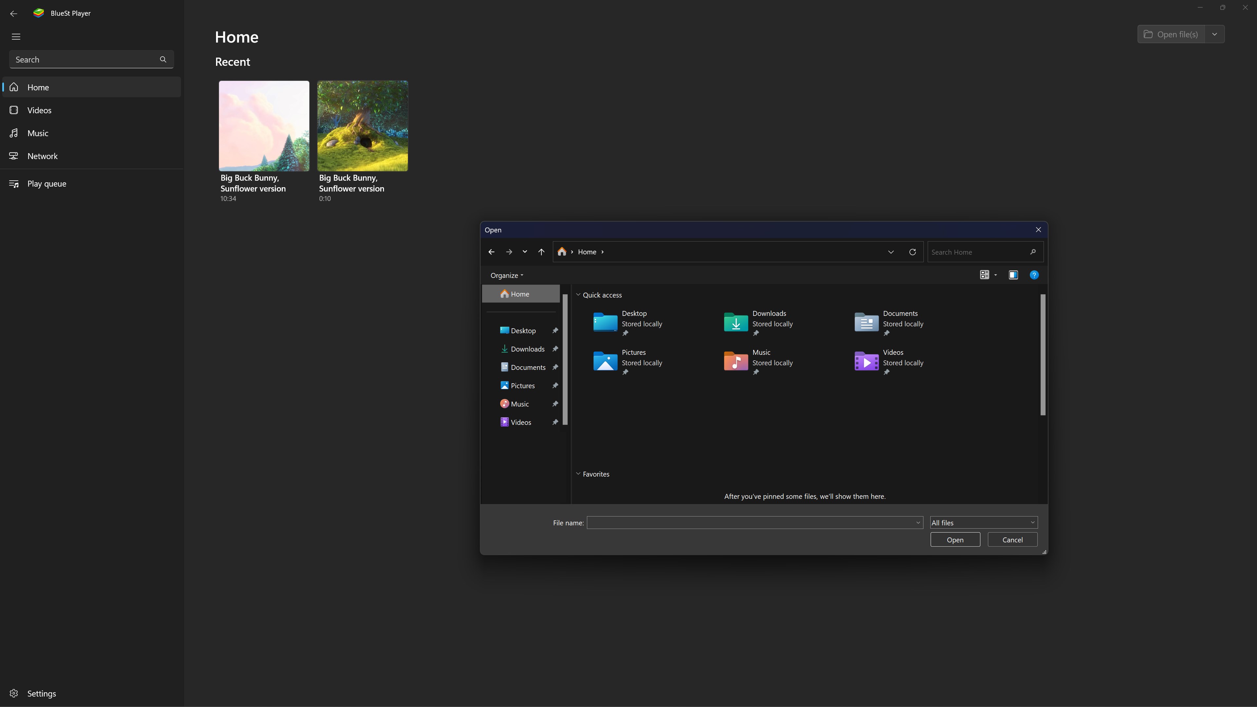Click the Open button
Image resolution: width=1257 pixels, height=707 pixels.
[x=955, y=540]
